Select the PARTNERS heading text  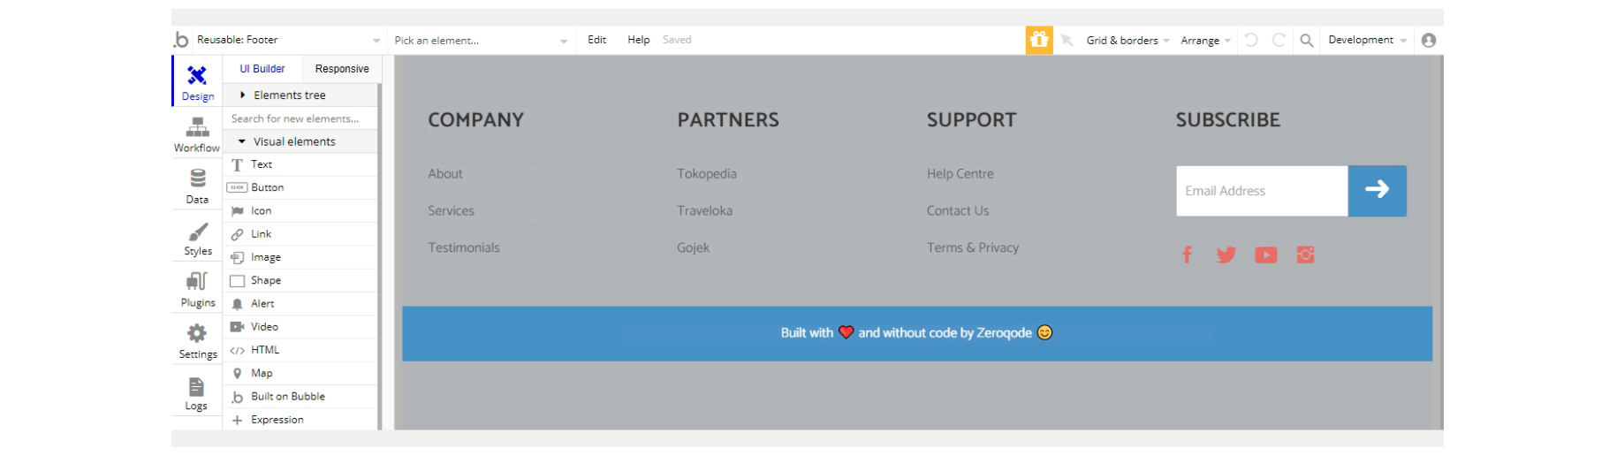coord(728,120)
